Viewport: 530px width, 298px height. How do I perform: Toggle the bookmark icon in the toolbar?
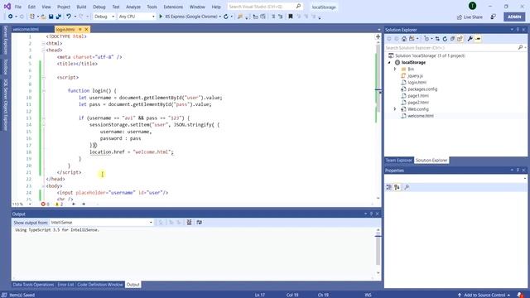(291, 17)
